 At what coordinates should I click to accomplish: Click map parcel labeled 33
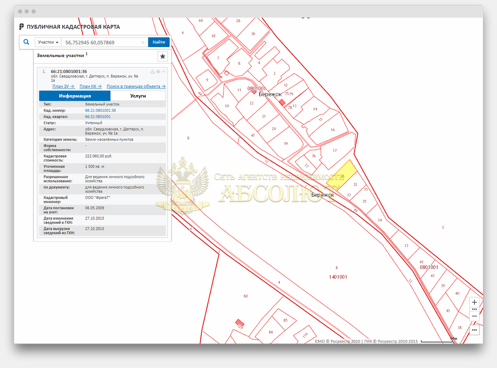tap(406, 246)
